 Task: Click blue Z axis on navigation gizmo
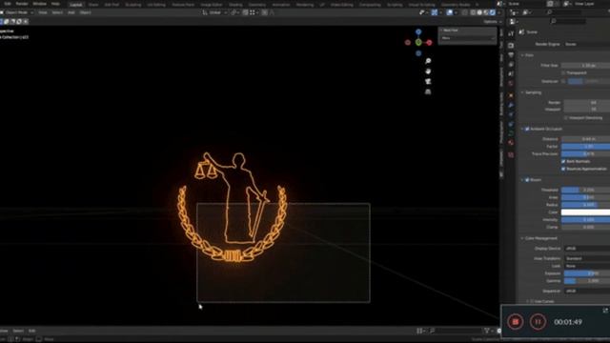click(418, 31)
